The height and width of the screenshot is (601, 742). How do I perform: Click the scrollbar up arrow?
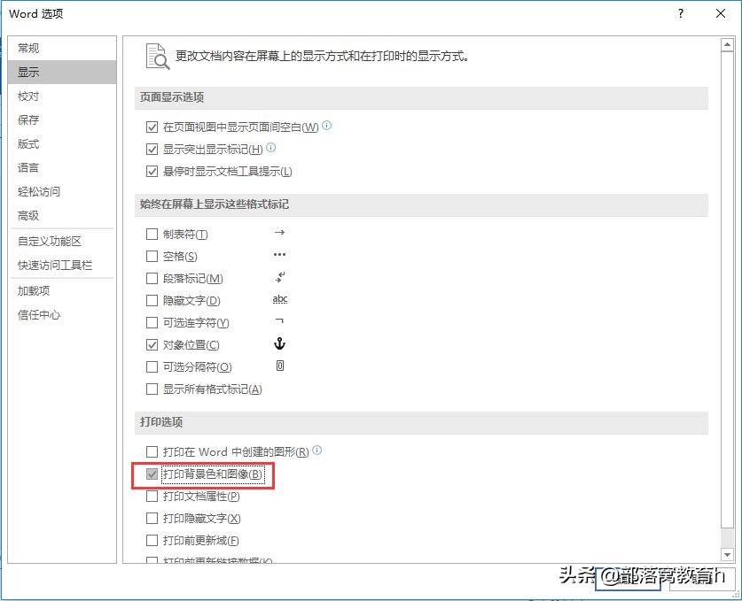(x=727, y=45)
